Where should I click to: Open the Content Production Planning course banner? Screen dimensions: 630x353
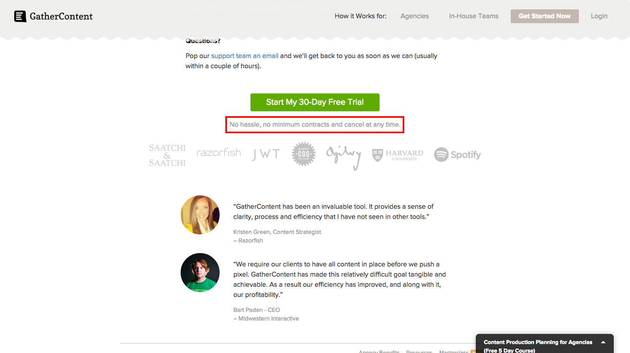pyautogui.click(x=537, y=345)
